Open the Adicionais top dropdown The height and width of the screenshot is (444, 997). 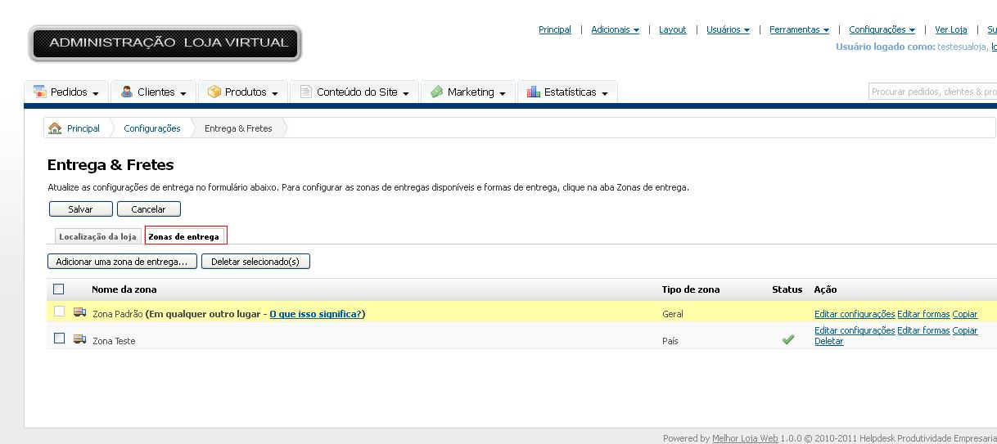(615, 29)
